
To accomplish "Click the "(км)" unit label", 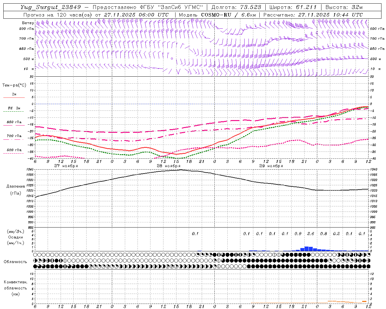I will point(16,294).
